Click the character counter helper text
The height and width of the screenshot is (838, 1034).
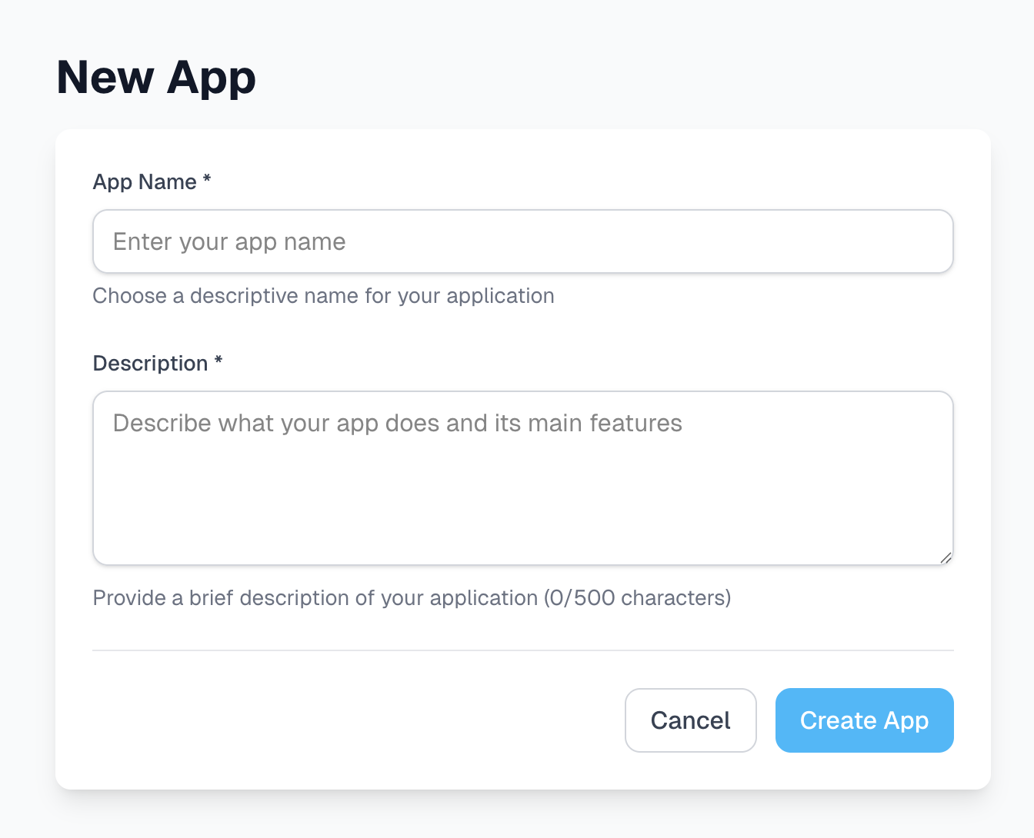click(412, 597)
